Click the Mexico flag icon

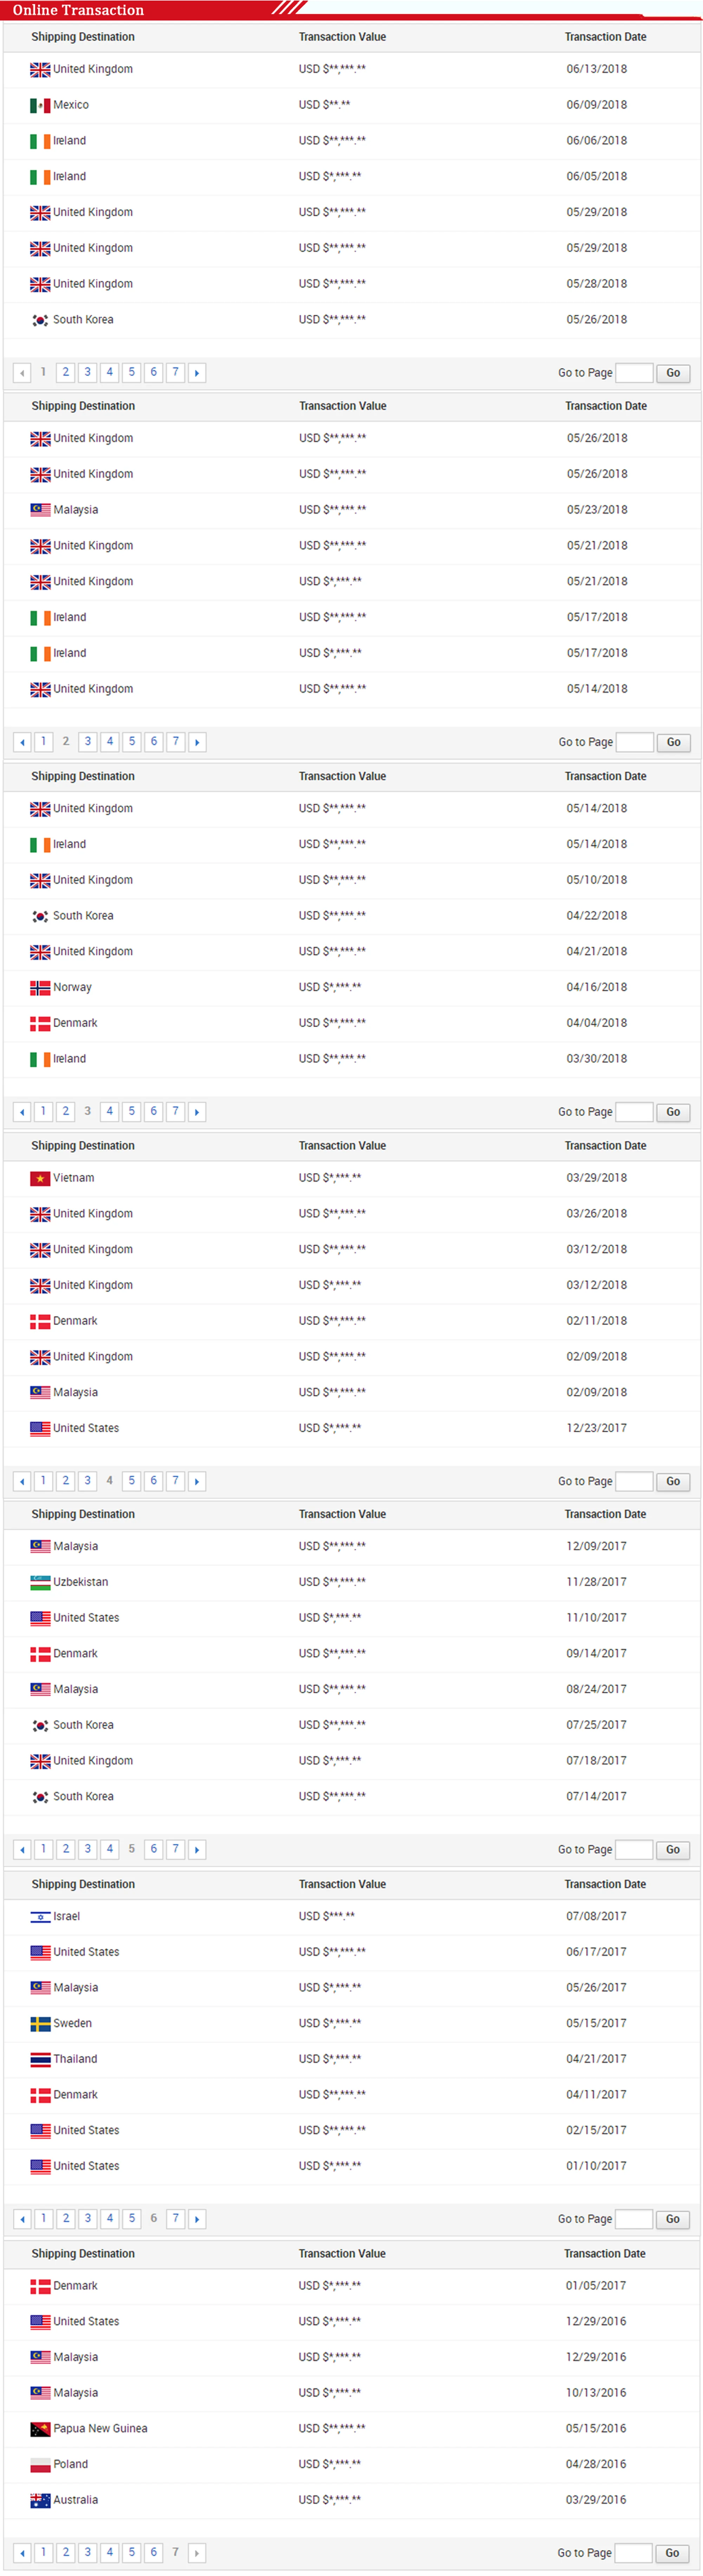40,105
